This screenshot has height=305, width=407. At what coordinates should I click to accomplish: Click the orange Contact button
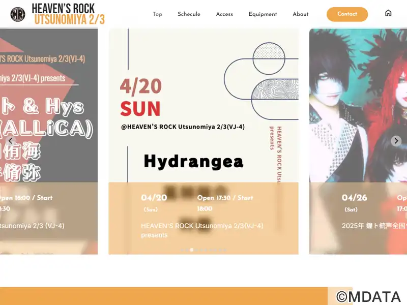347,14
